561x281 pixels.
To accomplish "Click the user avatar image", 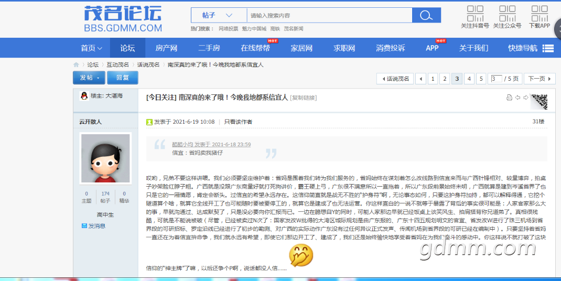I will (x=105, y=158).
